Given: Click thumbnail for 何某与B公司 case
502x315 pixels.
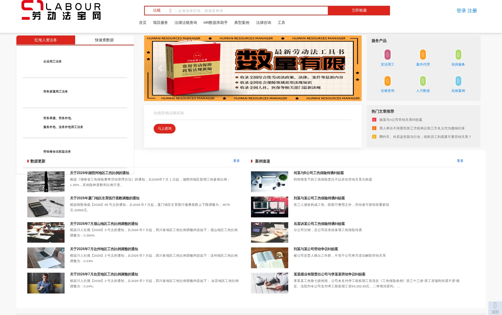Looking at the screenshot, I should pos(269,182).
